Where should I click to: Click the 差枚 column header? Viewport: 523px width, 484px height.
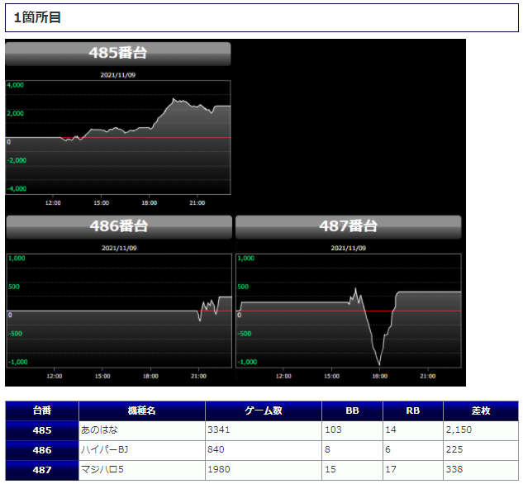[481, 410]
